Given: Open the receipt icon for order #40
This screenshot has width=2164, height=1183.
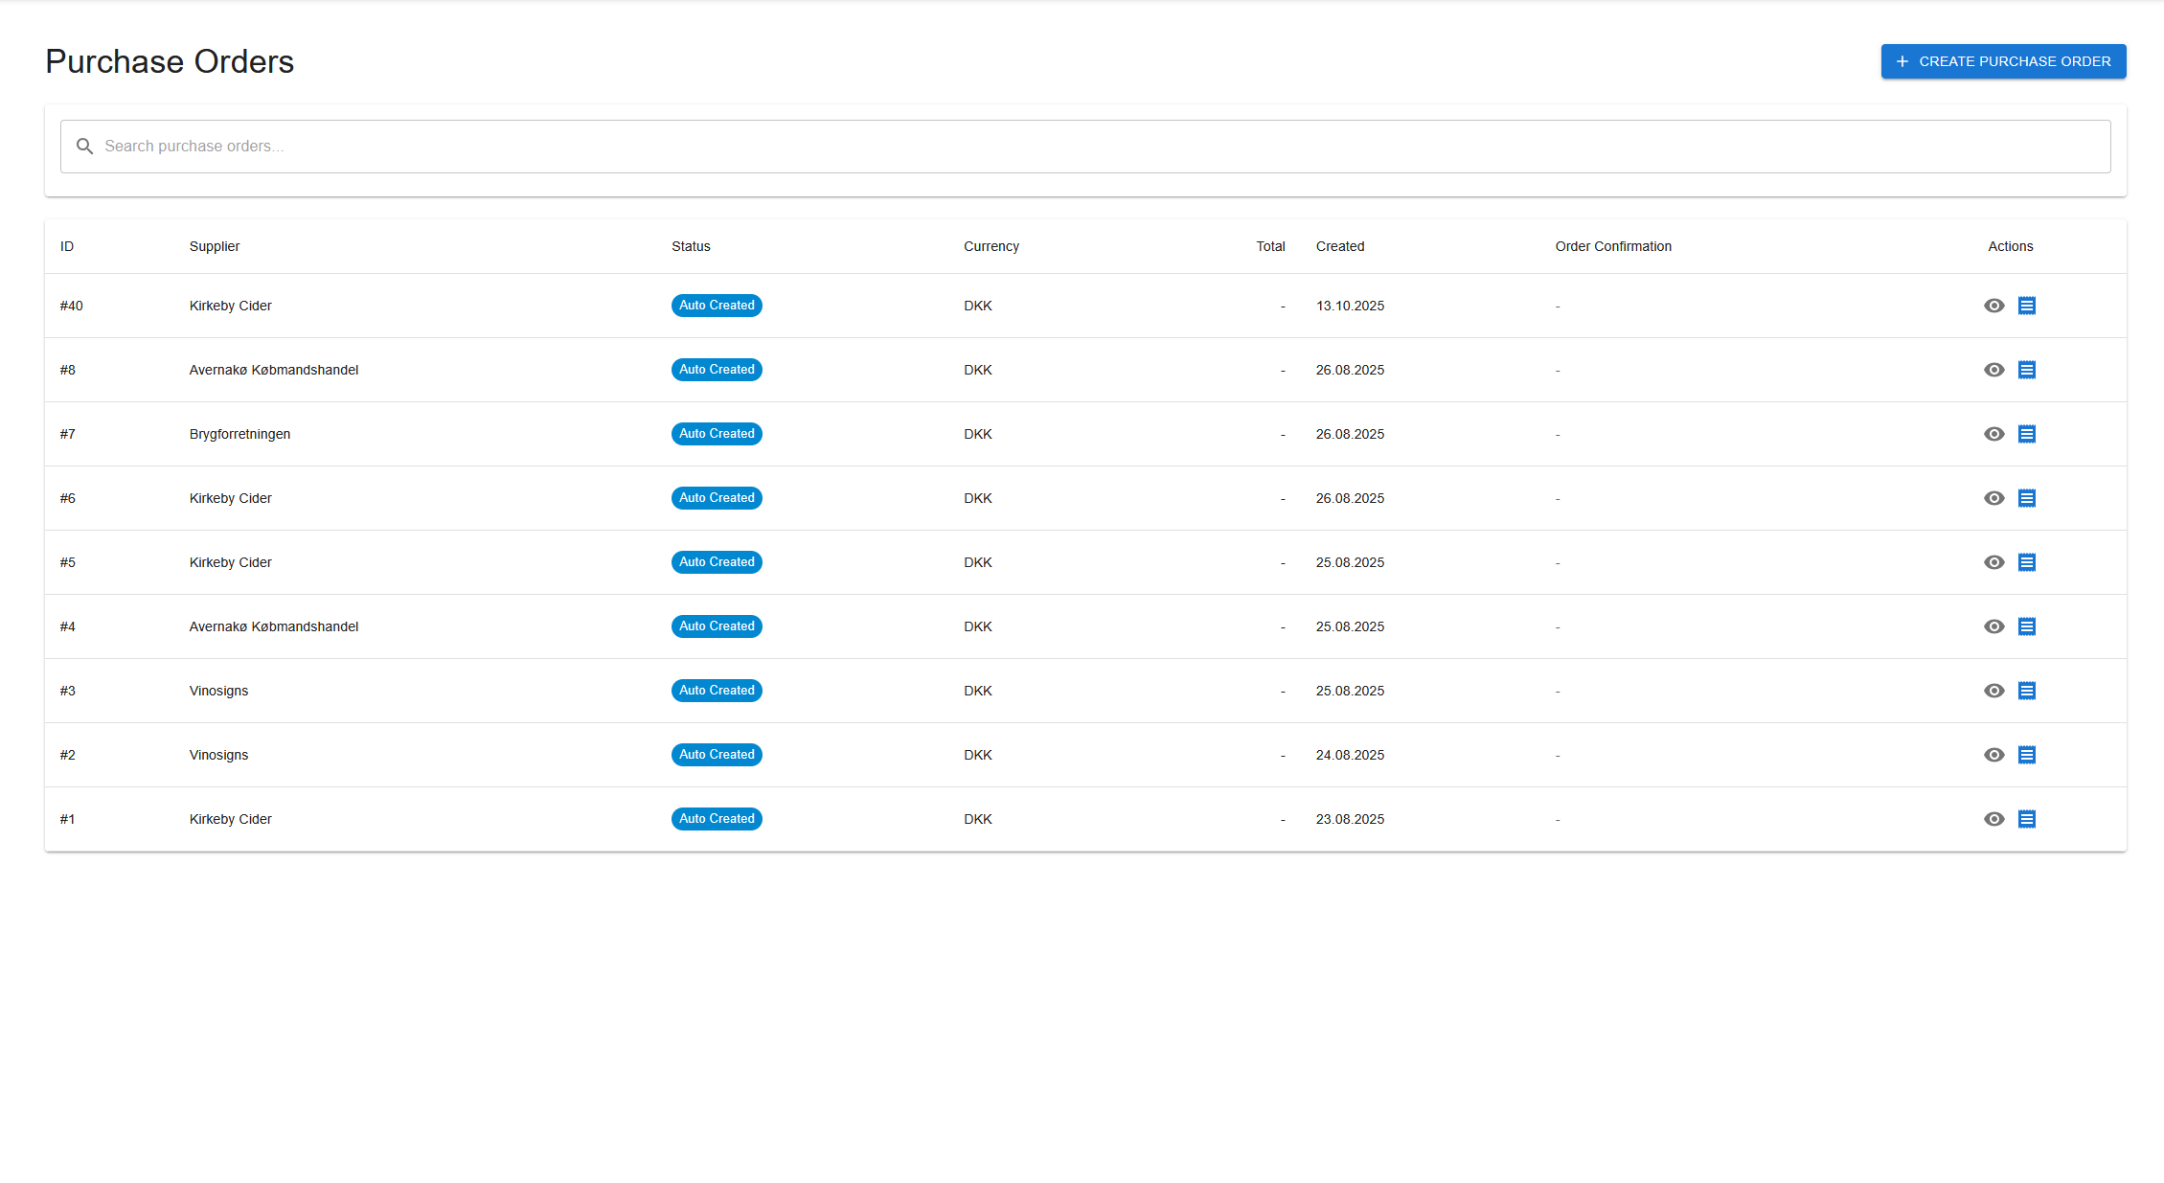Looking at the screenshot, I should 2027,305.
